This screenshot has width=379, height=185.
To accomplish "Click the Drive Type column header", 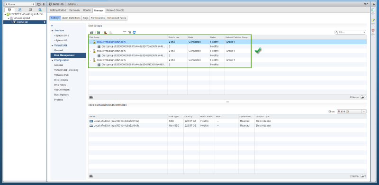I will (175, 117).
